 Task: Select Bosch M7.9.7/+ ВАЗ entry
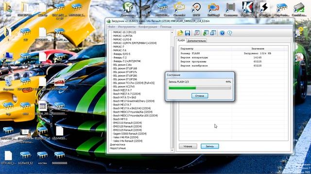[x=124, y=98]
